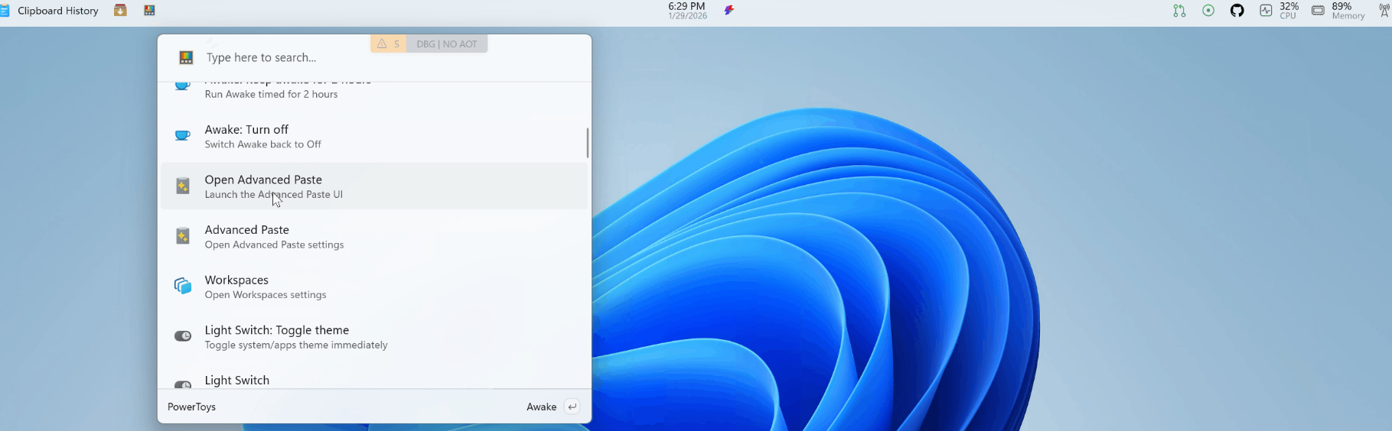The image size is (1392, 431).
Task: Click the DBG | NO AOT label
Action: (x=447, y=44)
